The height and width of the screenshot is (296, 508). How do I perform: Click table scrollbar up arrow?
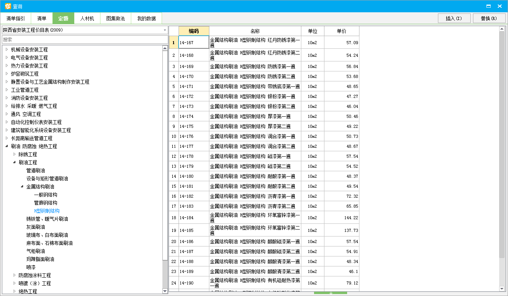tap(502, 29)
